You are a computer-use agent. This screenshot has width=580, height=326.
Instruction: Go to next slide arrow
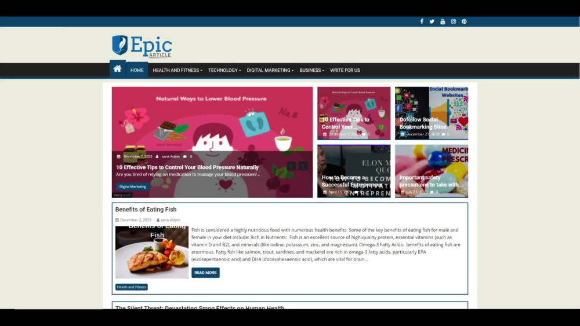coord(303,166)
